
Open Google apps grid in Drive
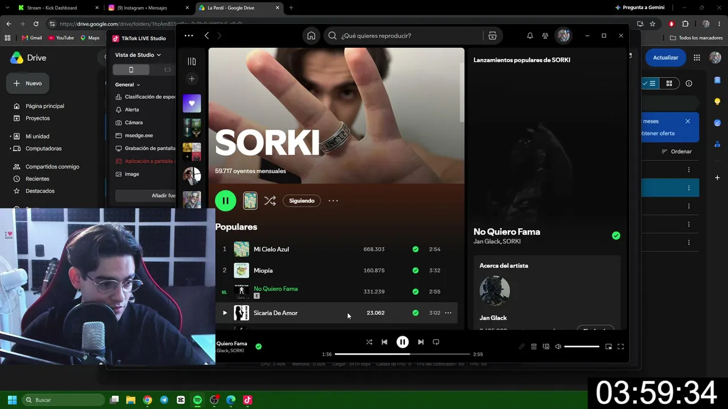(x=697, y=57)
